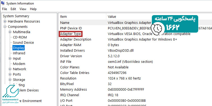The height and width of the screenshot is (106, 212).
Task: Select System Summary tree root
Action: click(16, 16)
